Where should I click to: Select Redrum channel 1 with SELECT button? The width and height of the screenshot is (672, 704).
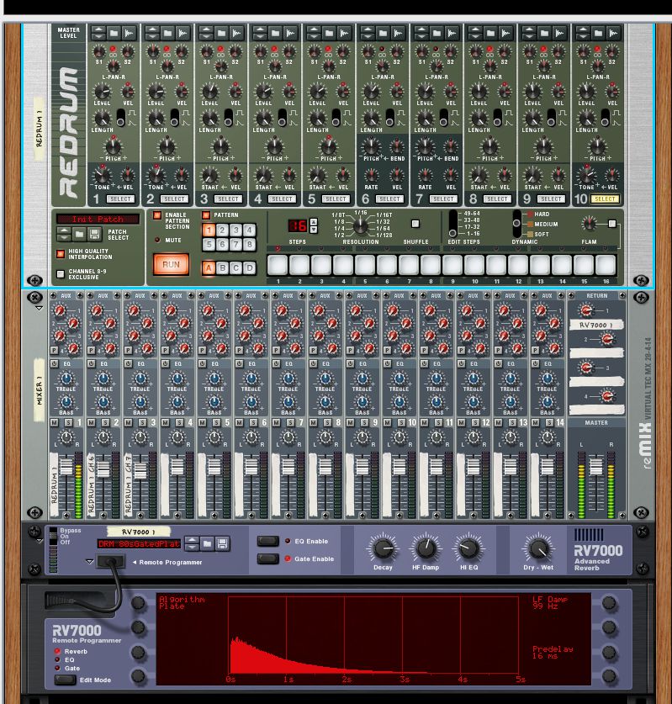[x=120, y=198]
